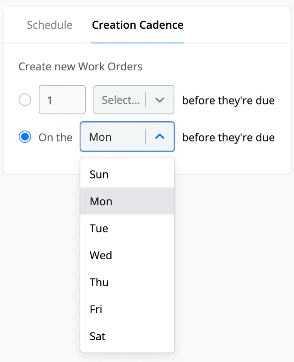The height and width of the screenshot is (362, 294).
Task: Click the "Create new Work Orders" heading
Action: (x=80, y=67)
